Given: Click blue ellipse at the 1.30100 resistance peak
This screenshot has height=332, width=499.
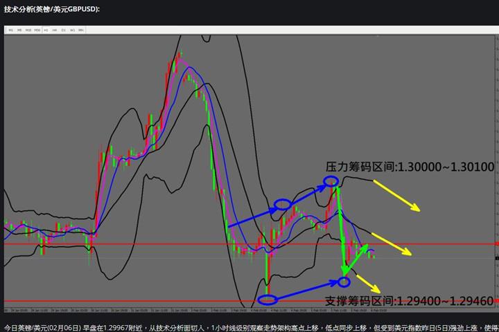Looking at the screenshot, I should (x=331, y=181).
